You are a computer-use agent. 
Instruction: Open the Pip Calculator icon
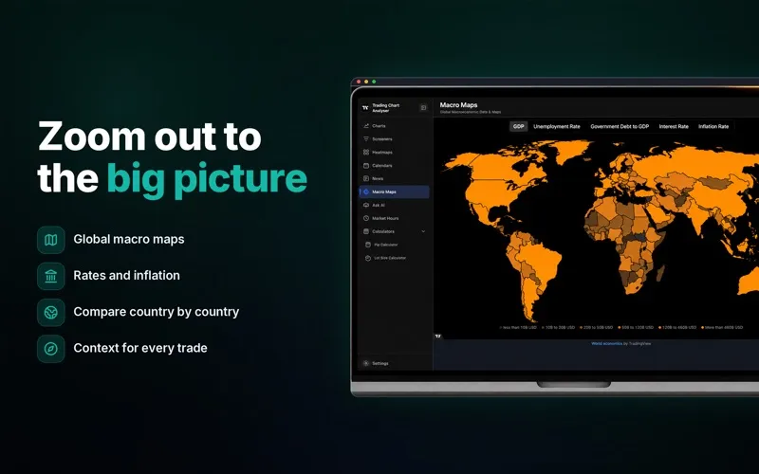(368, 245)
